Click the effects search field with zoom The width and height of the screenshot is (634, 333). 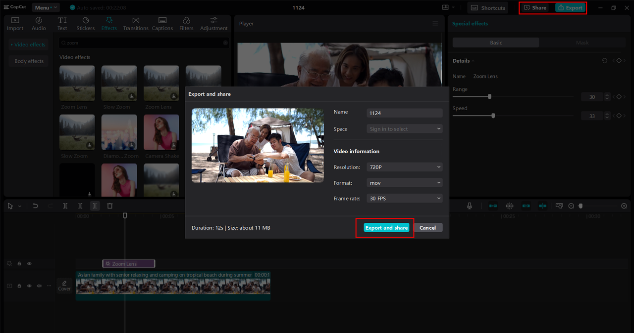point(144,43)
